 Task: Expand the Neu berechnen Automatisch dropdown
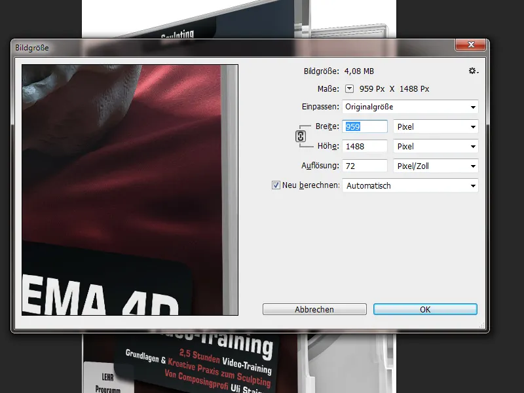410,185
